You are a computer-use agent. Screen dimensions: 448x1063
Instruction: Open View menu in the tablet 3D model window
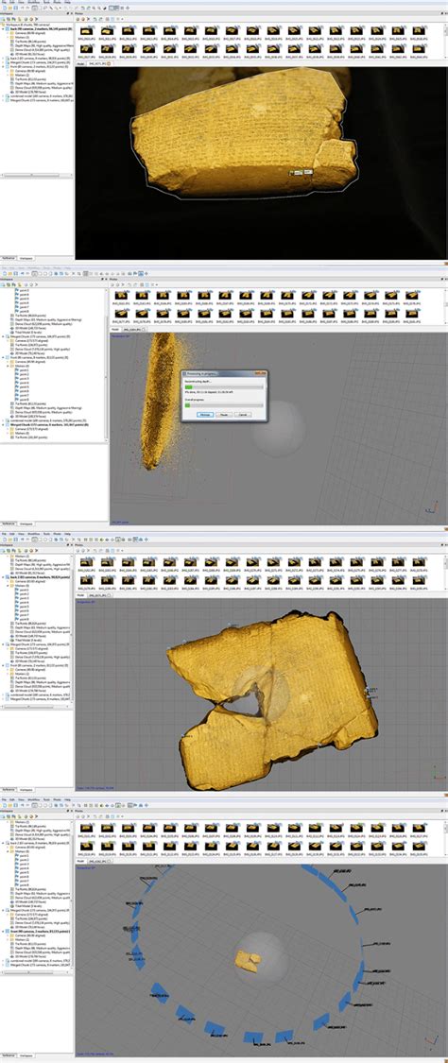(21, 534)
